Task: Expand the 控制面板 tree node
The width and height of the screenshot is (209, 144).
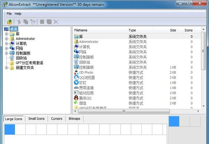Action: (x=6, y=53)
